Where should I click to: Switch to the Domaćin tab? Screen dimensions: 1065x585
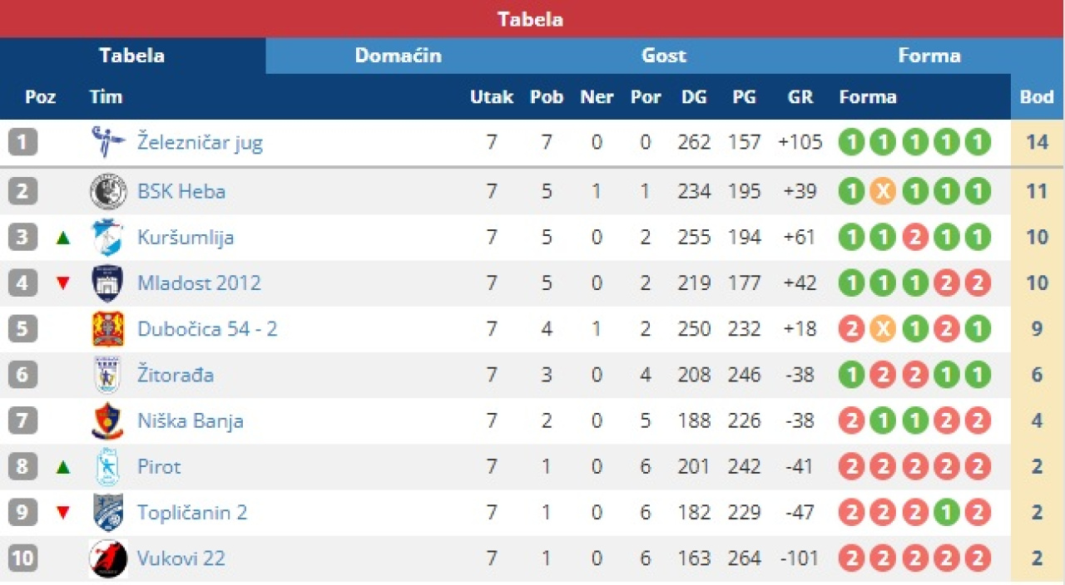coord(398,56)
